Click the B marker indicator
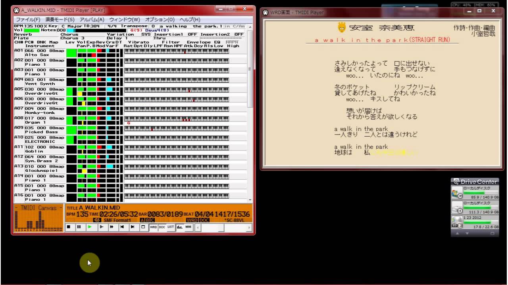 click(x=147, y=220)
